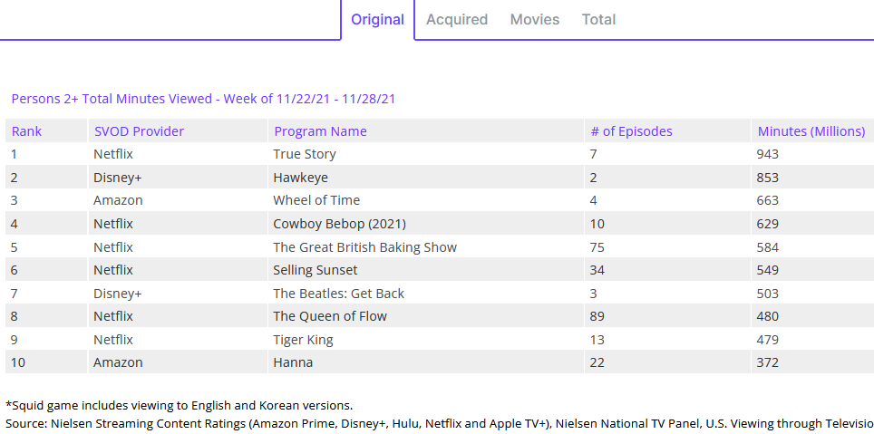Viewport: 874px width, 434px height.
Task: Click the SVOD Provider column header
Action: click(139, 131)
